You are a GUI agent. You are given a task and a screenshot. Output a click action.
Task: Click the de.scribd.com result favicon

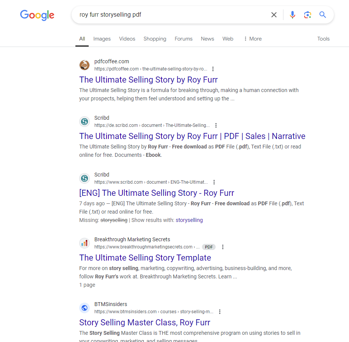coord(85,122)
